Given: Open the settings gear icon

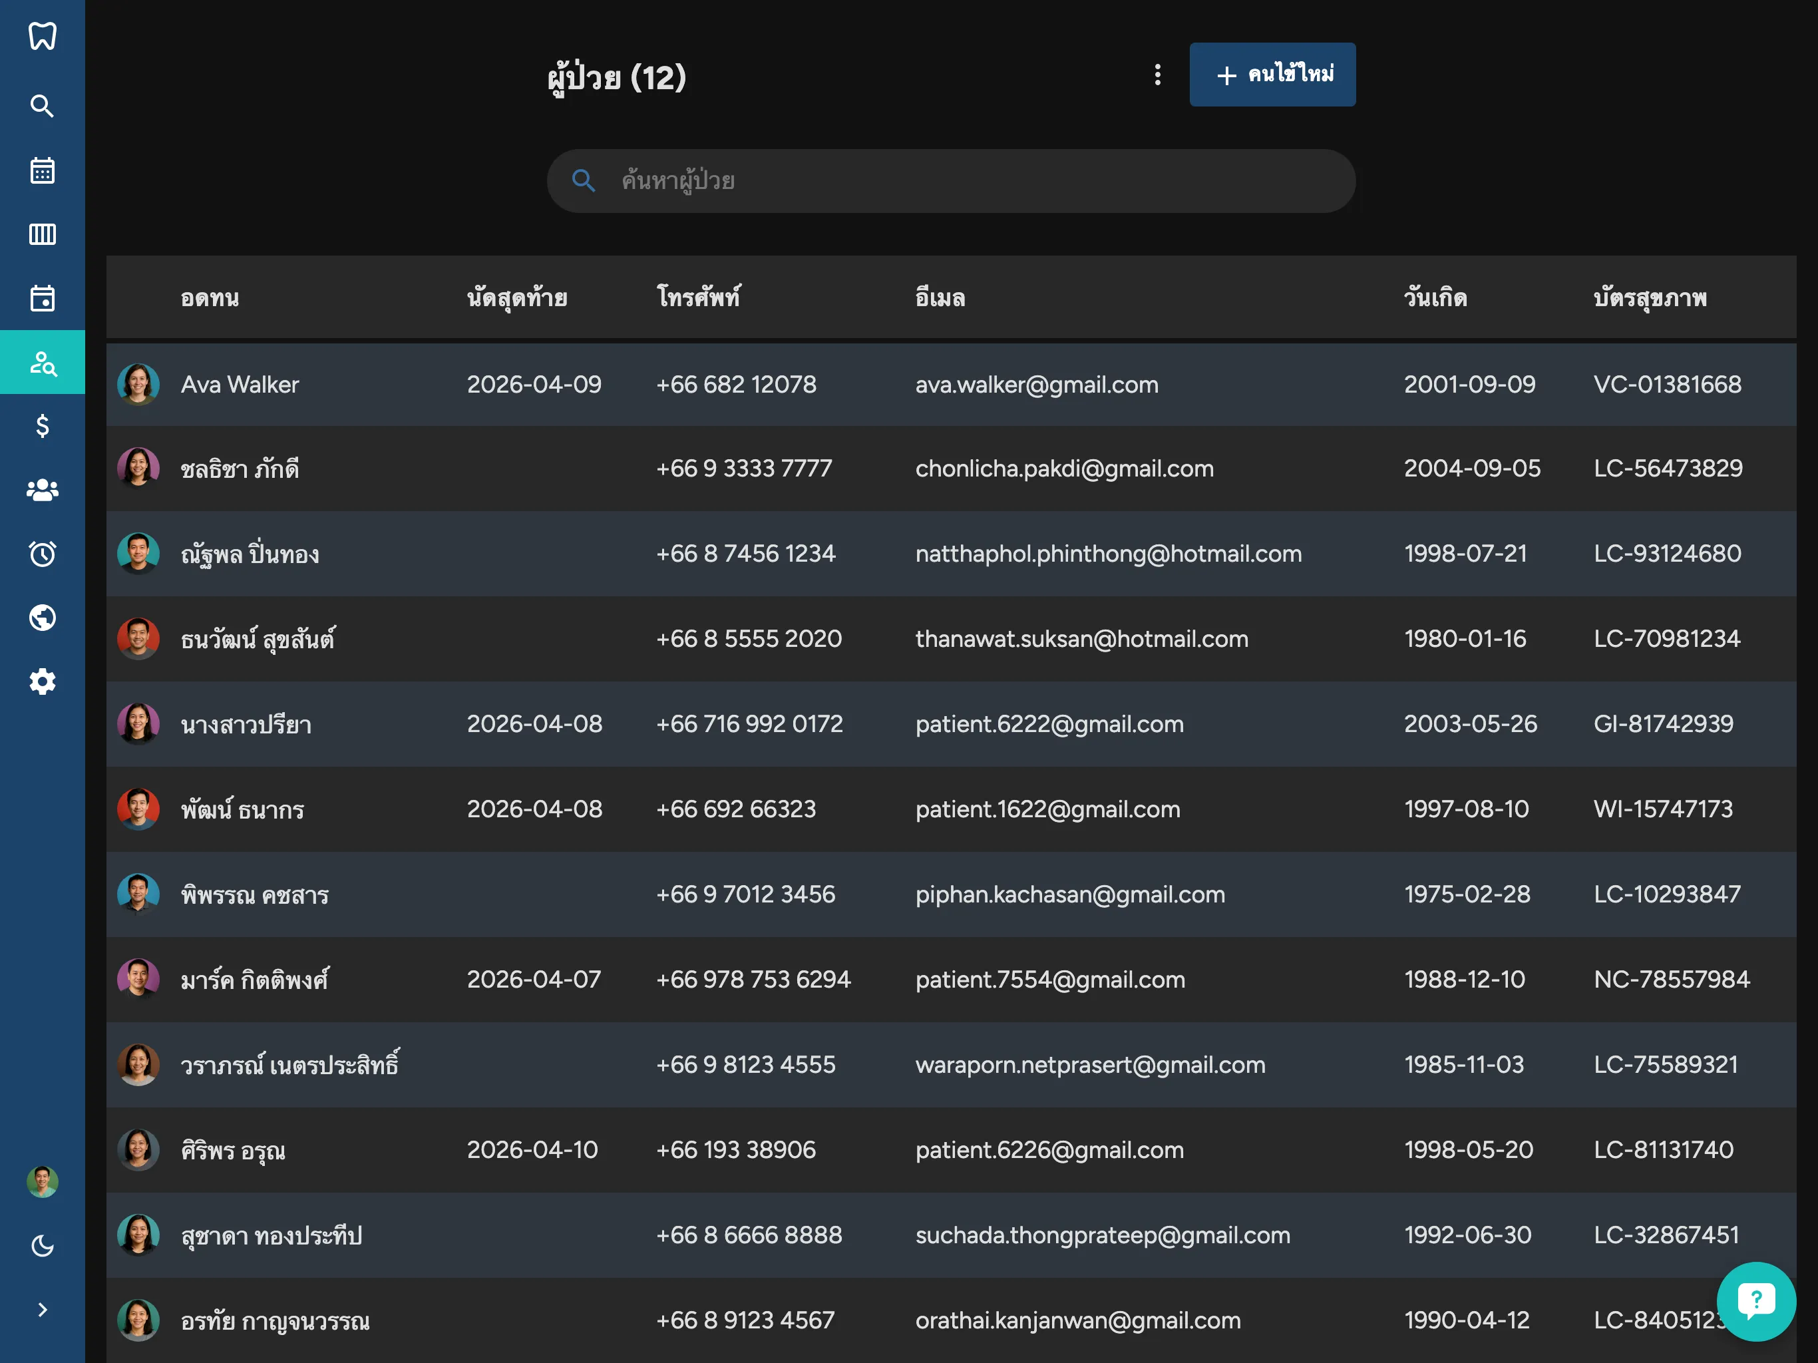Looking at the screenshot, I should (42, 681).
